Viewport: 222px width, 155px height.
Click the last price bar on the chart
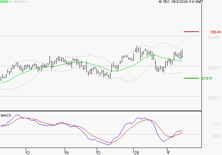(x=182, y=54)
